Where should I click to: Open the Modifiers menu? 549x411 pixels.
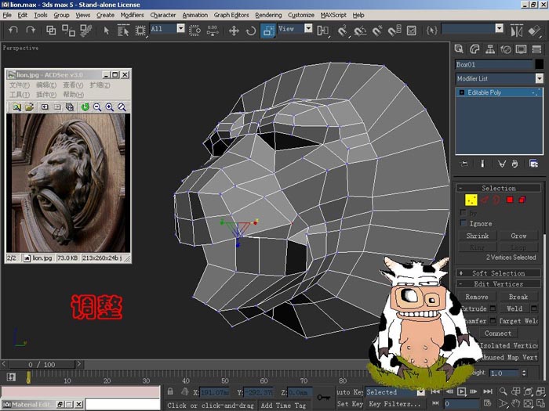pos(132,15)
